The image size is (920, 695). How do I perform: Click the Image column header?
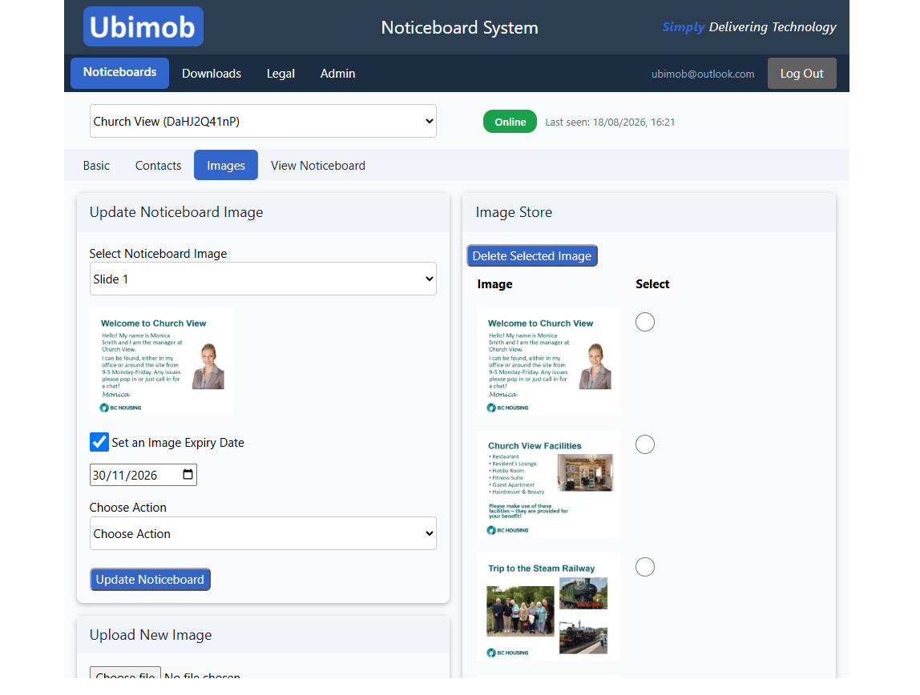(494, 283)
